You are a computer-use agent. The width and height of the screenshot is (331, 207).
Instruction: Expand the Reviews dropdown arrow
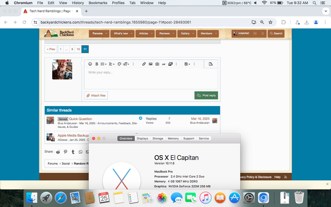pyautogui.click(x=173, y=33)
